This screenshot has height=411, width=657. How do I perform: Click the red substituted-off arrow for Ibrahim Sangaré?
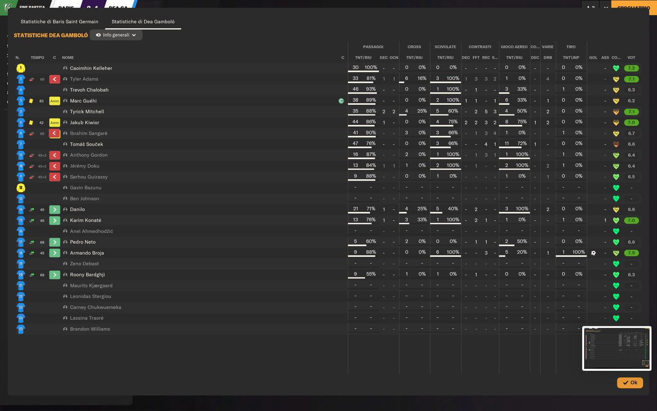pyautogui.click(x=55, y=134)
